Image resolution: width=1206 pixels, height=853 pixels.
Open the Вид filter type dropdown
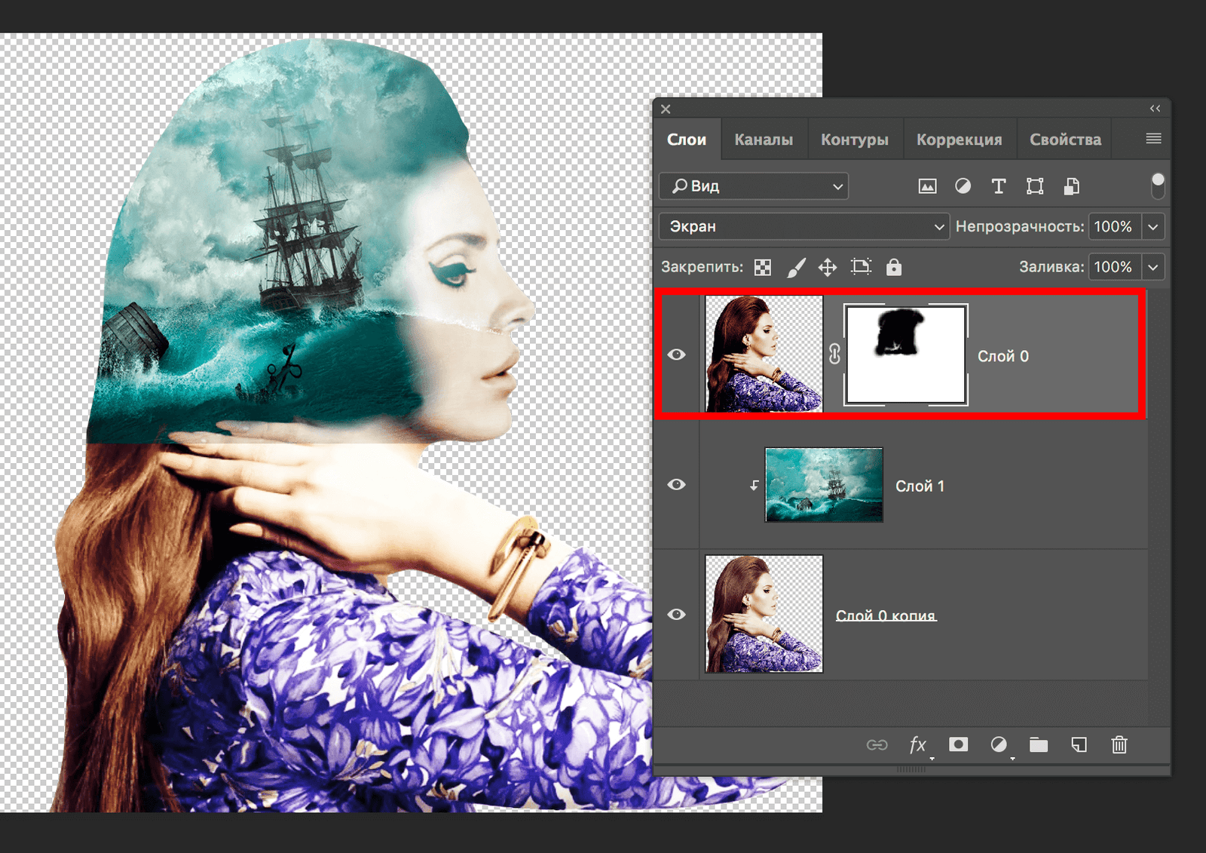(x=754, y=186)
